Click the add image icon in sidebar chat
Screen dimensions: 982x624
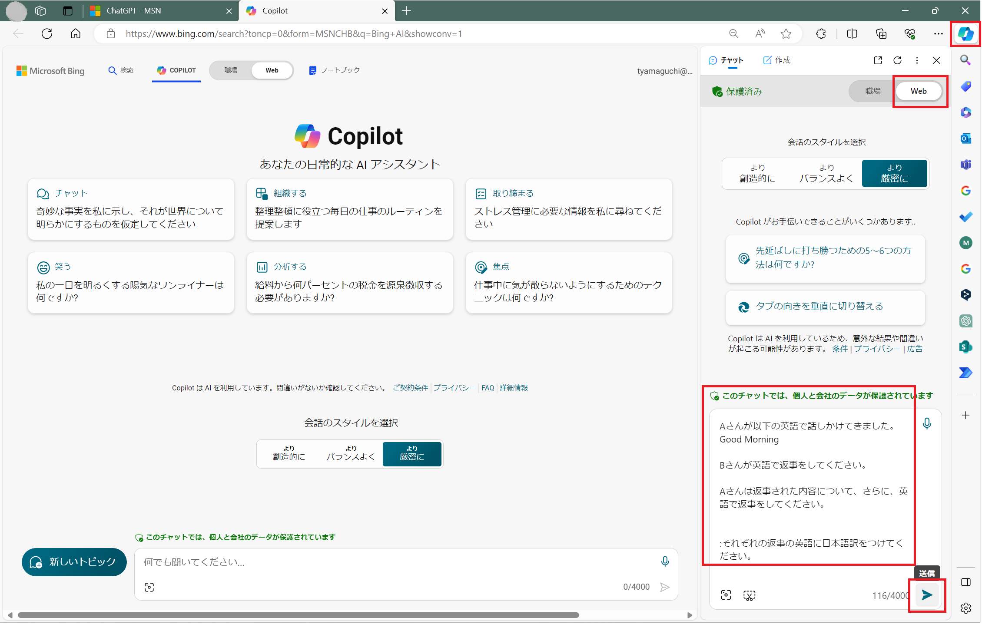click(726, 595)
